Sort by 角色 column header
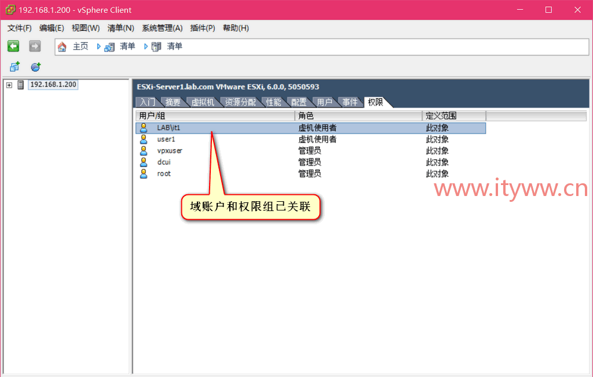The image size is (593, 377). pos(358,116)
